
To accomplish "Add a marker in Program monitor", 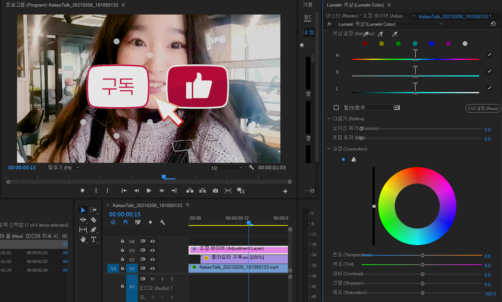I will tap(82, 191).
